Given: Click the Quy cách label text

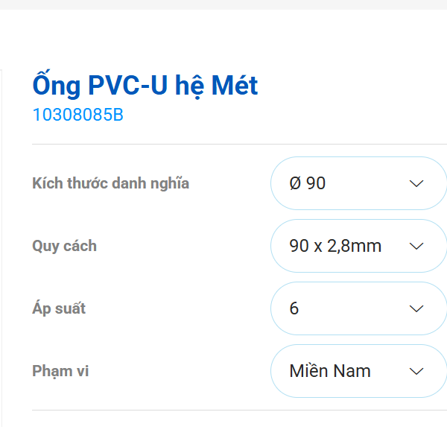Looking at the screenshot, I should [64, 246].
